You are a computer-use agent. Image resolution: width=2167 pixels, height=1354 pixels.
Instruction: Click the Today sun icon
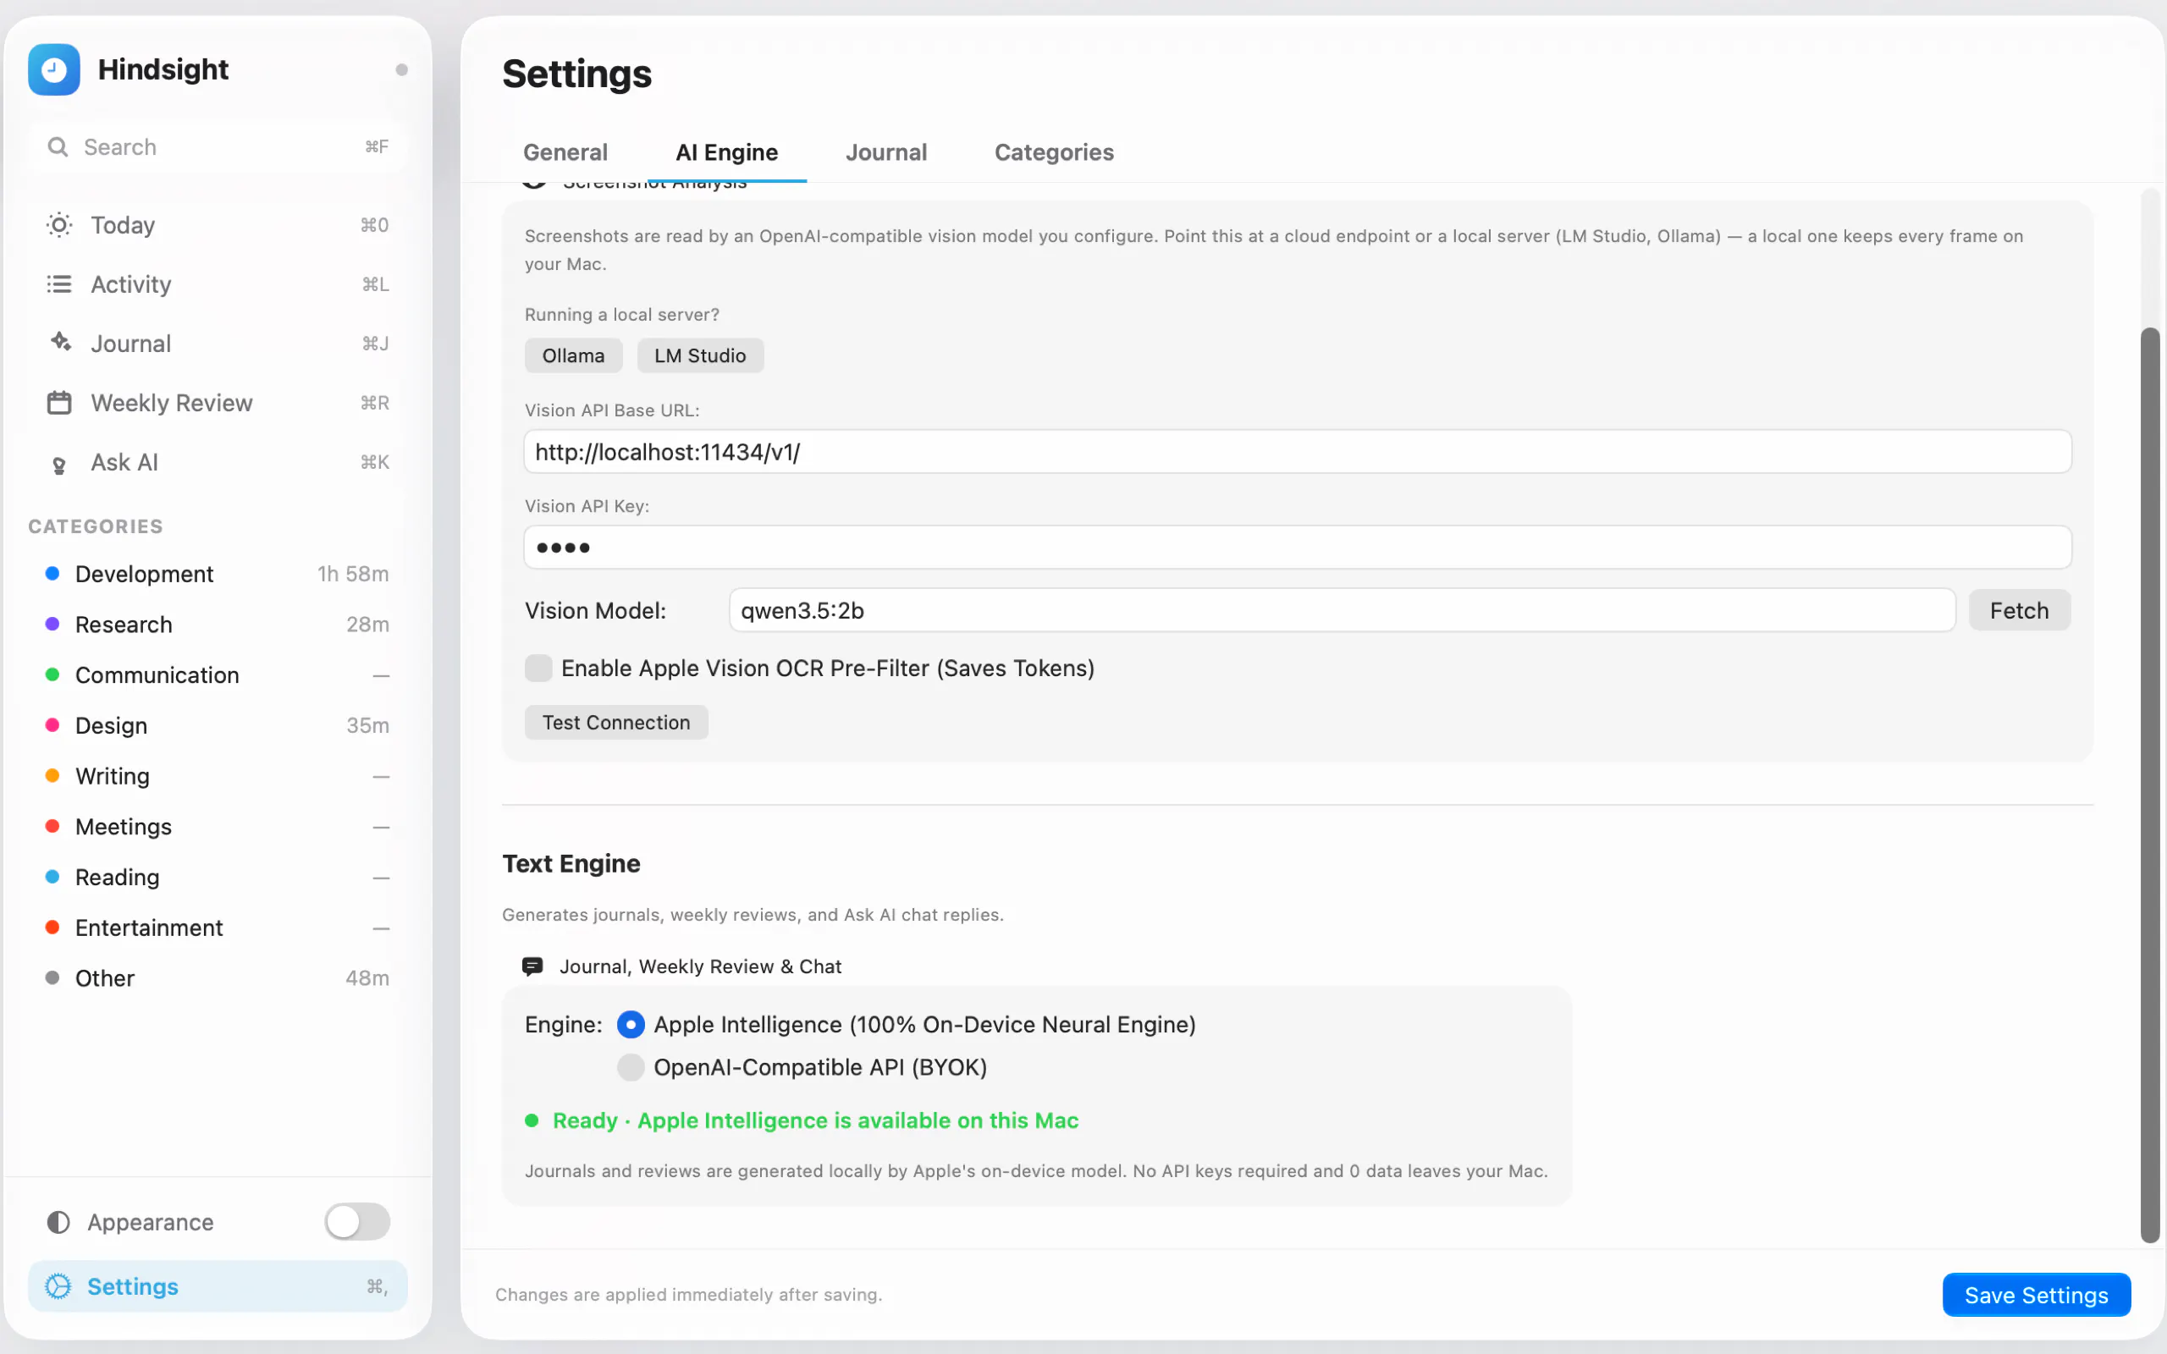[59, 225]
